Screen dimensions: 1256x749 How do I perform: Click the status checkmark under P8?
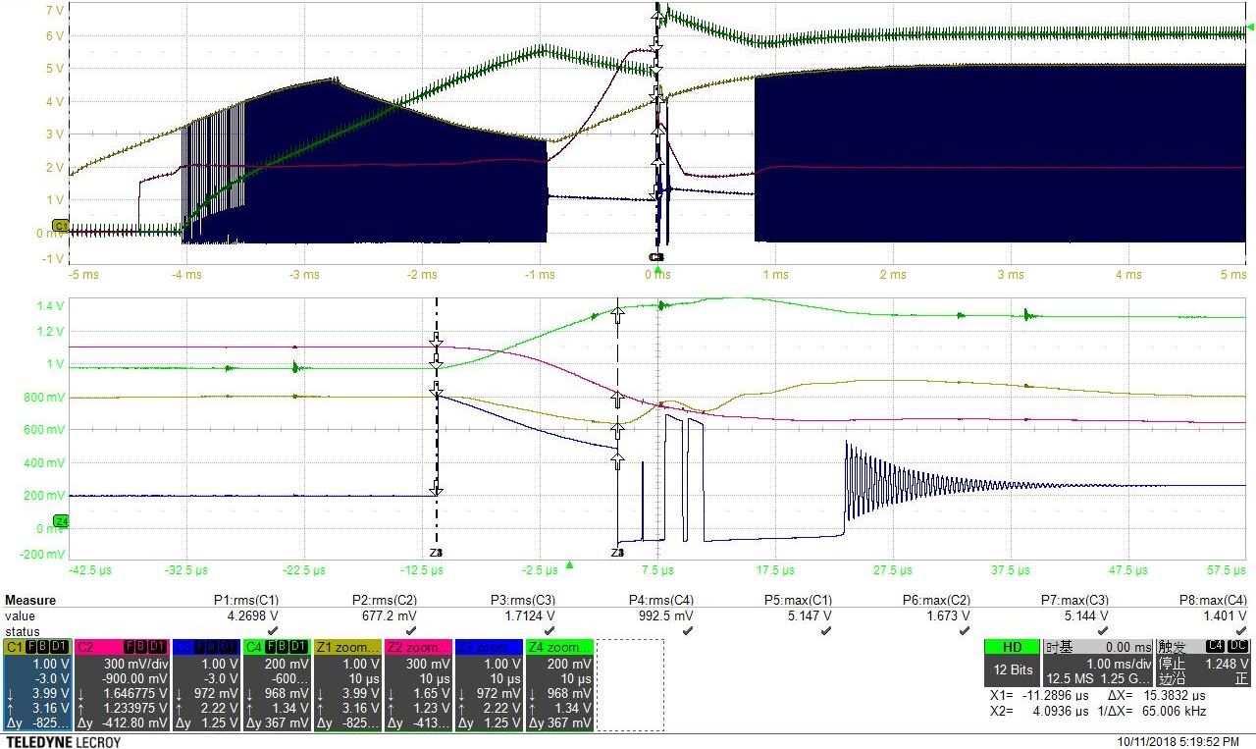point(1241,630)
